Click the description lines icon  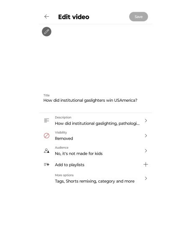click(46, 120)
